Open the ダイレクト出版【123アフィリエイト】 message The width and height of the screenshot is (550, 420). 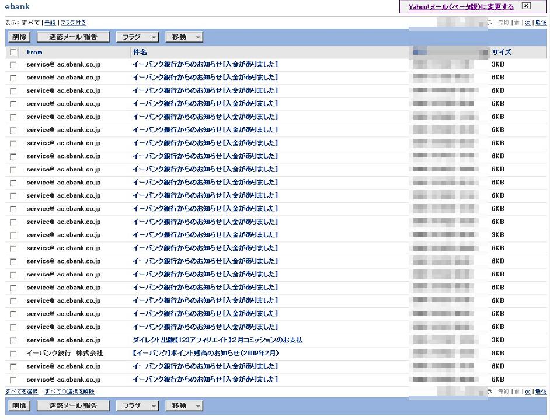tap(217, 339)
